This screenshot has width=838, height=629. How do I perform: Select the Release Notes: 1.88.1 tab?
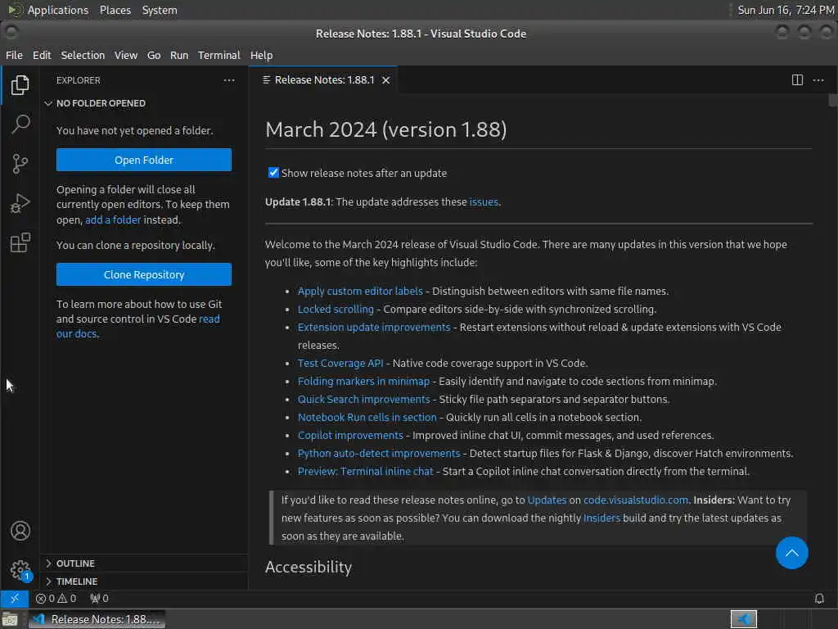(322, 80)
